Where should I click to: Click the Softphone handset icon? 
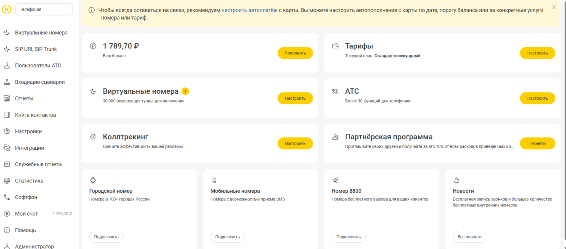(7, 197)
